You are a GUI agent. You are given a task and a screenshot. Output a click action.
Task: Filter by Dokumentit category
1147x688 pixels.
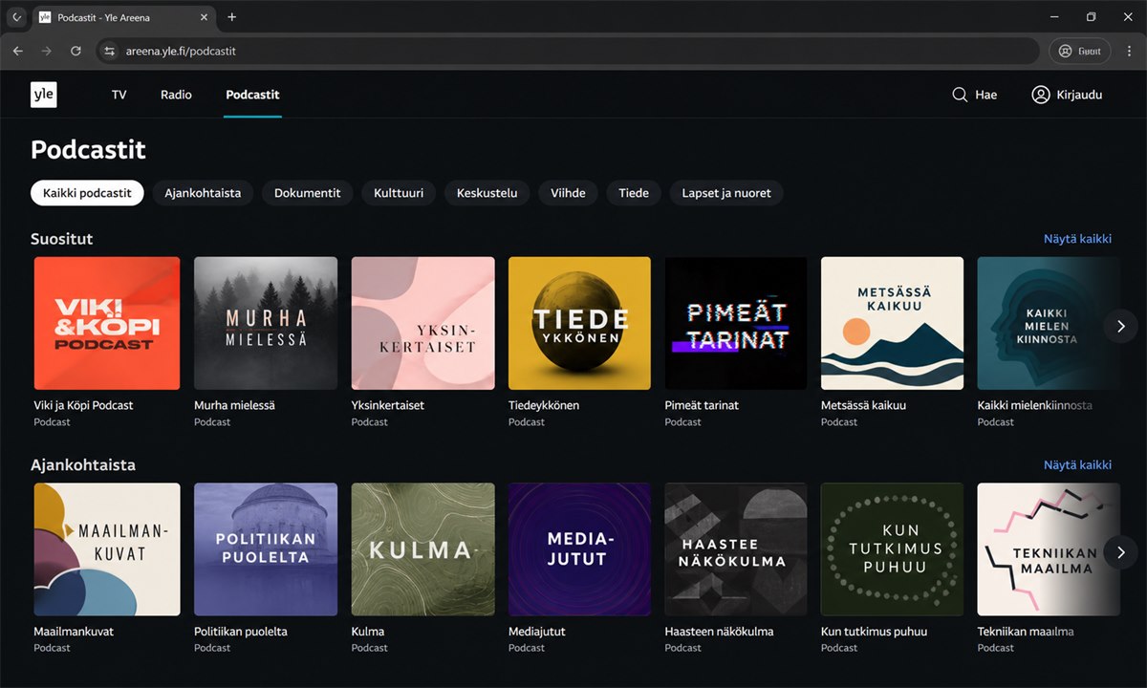(308, 193)
